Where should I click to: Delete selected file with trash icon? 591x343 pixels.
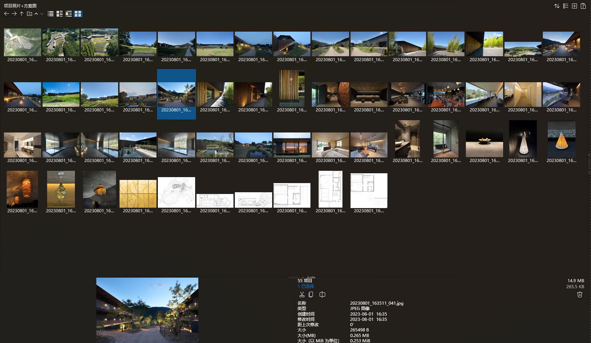(x=579, y=295)
